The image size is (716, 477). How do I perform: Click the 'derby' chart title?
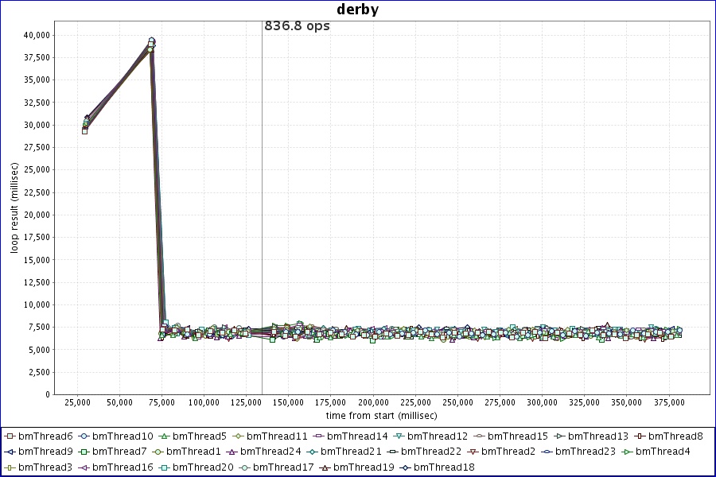(358, 10)
